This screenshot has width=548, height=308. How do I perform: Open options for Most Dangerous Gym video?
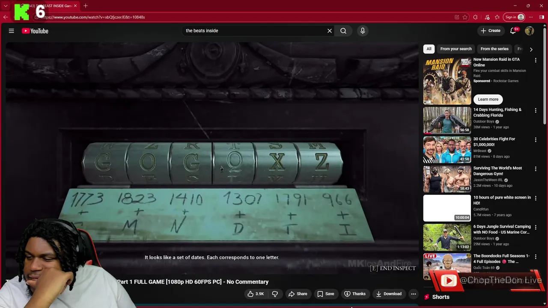tap(536, 169)
